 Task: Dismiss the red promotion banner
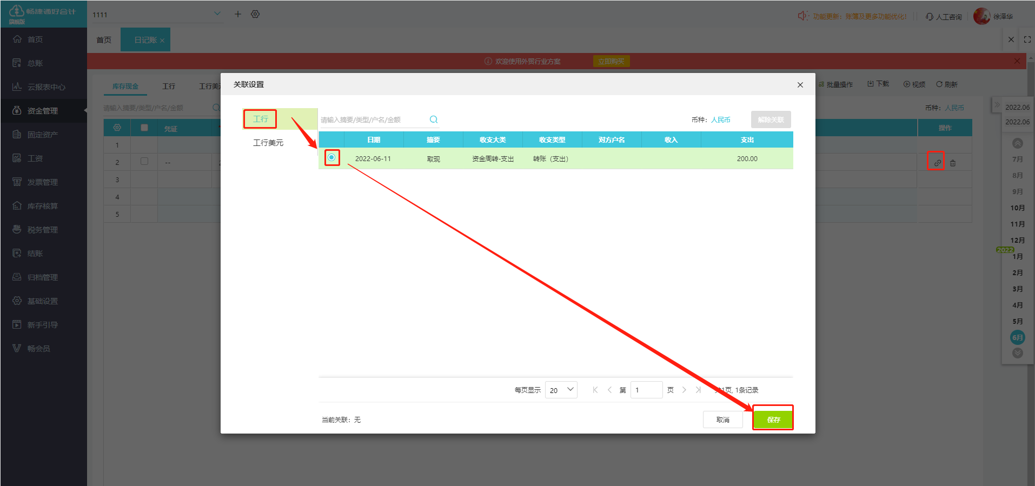(x=1017, y=61)
